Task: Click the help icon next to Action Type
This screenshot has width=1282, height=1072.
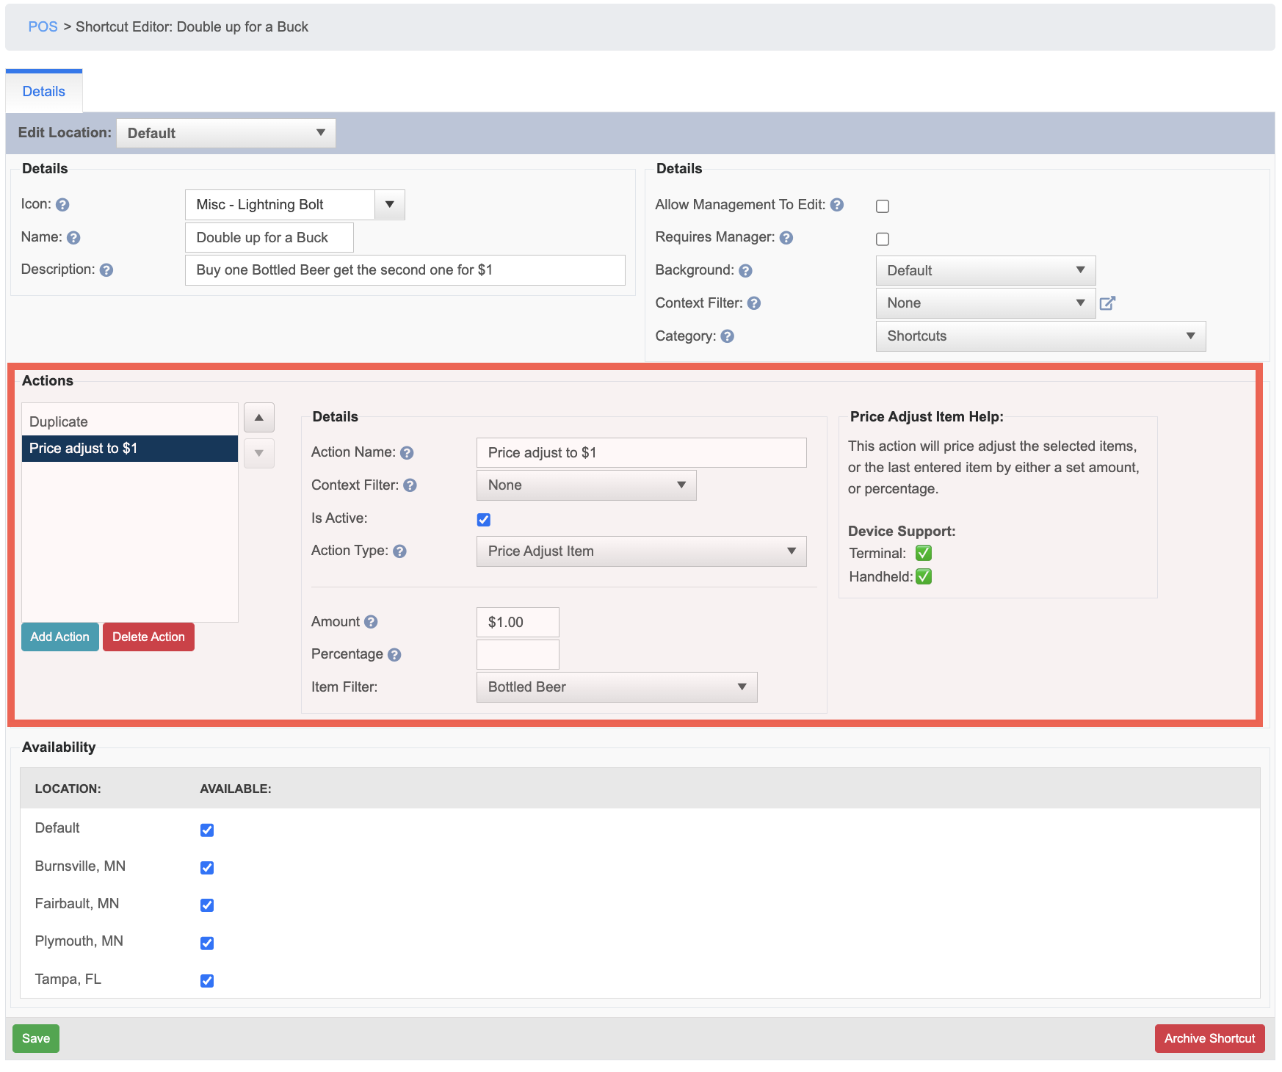Action: [x=399, y=551]
